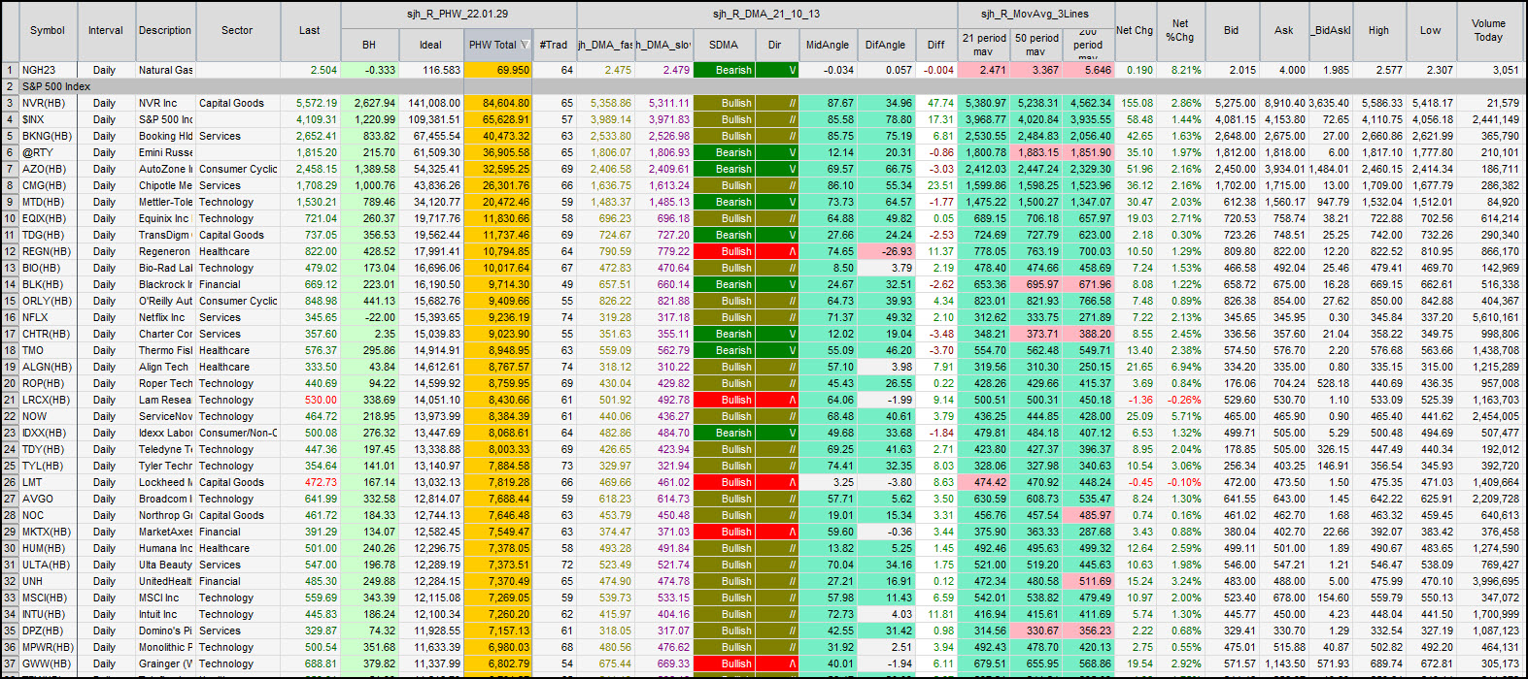
Task: Click the -26.93 DifAngle cell
Action: click(x=885, y=251)
